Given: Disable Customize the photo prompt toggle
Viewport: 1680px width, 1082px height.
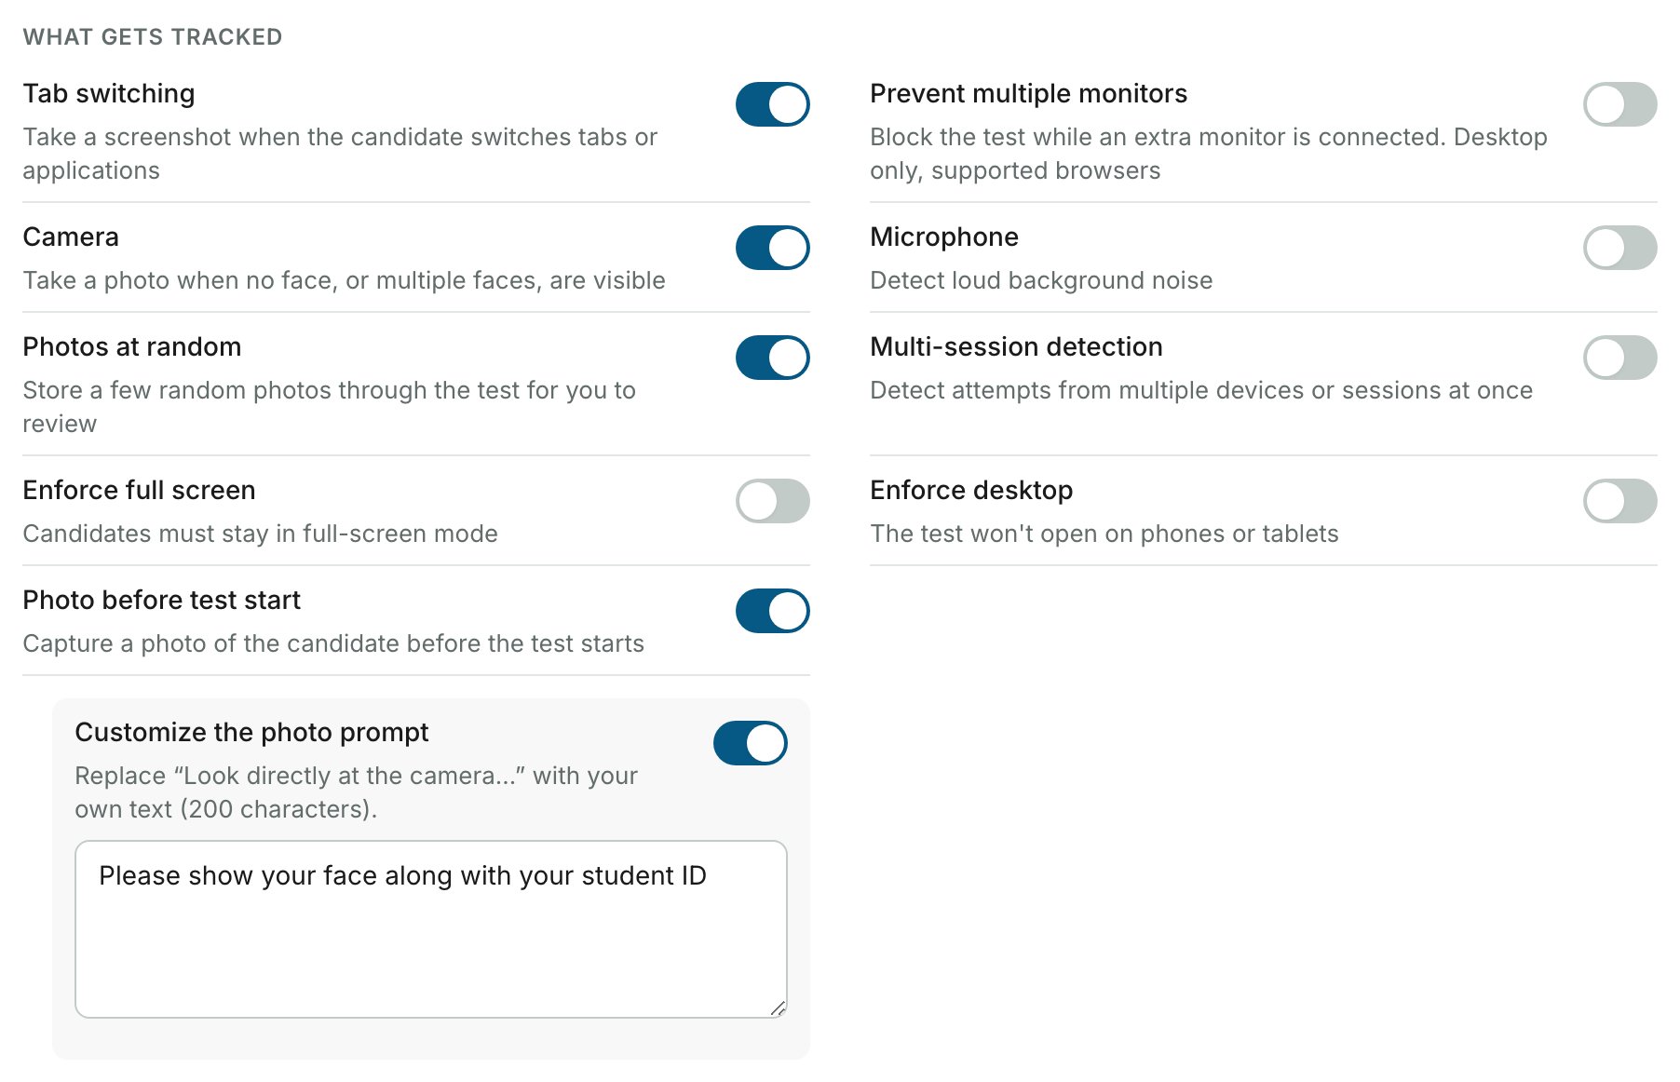Looking at the screenshot, I should [x=750, y=743].
